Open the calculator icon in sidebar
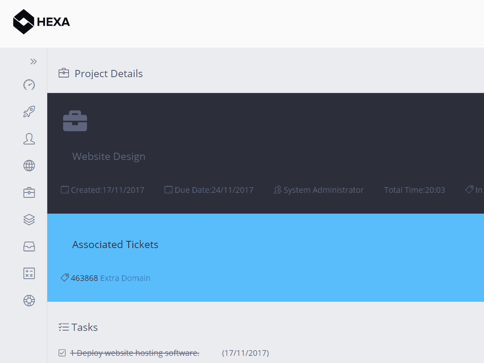 tap(29, 273)
